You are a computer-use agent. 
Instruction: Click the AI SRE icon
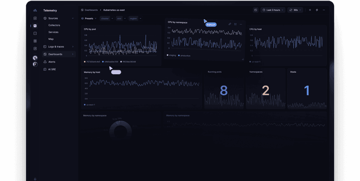click(45, 69)
